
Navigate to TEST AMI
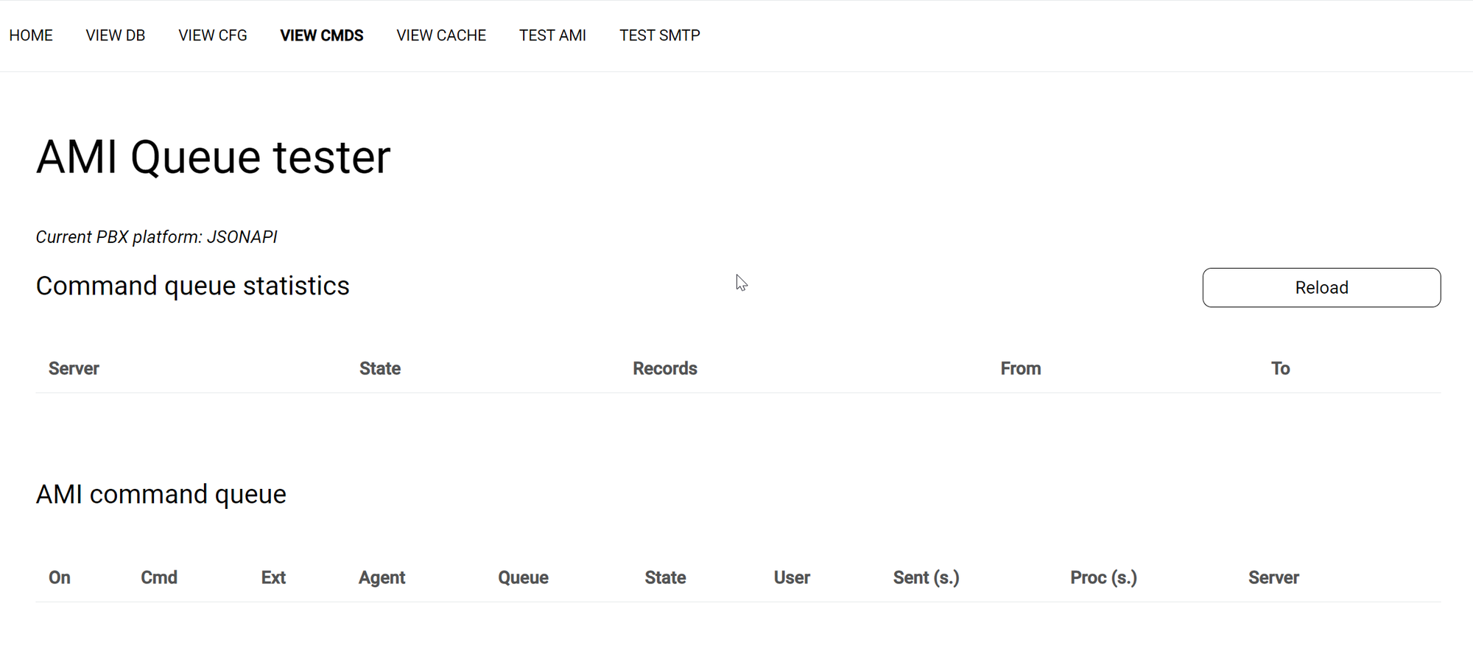click(x=552, y=35)
